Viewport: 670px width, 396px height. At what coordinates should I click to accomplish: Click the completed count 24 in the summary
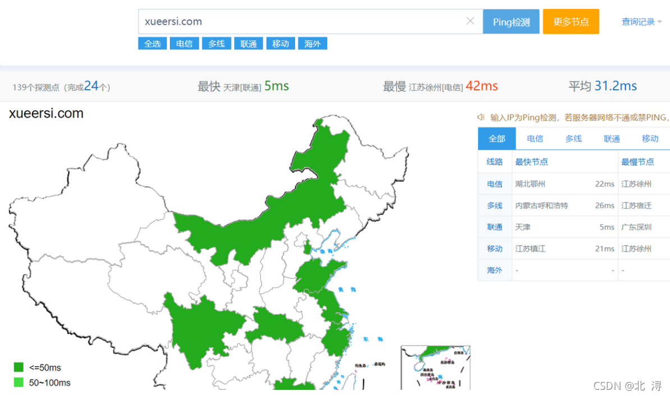click(x=91, y=86)
